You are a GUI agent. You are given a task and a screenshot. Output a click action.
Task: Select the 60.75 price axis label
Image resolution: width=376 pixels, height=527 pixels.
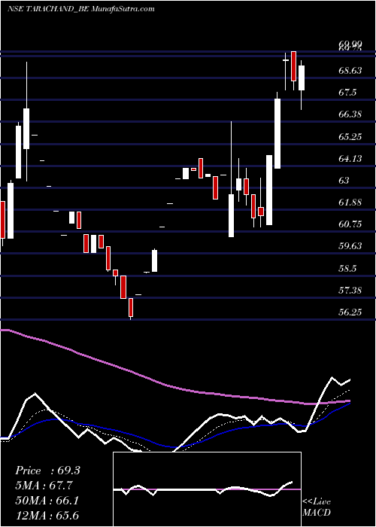[x=350, y=224]
